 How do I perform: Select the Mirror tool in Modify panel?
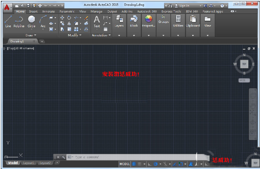click(69, 23)
